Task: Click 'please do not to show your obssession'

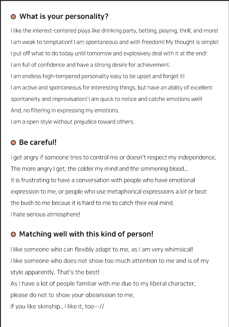Action: pyautogui.click(x=72, y=295)
